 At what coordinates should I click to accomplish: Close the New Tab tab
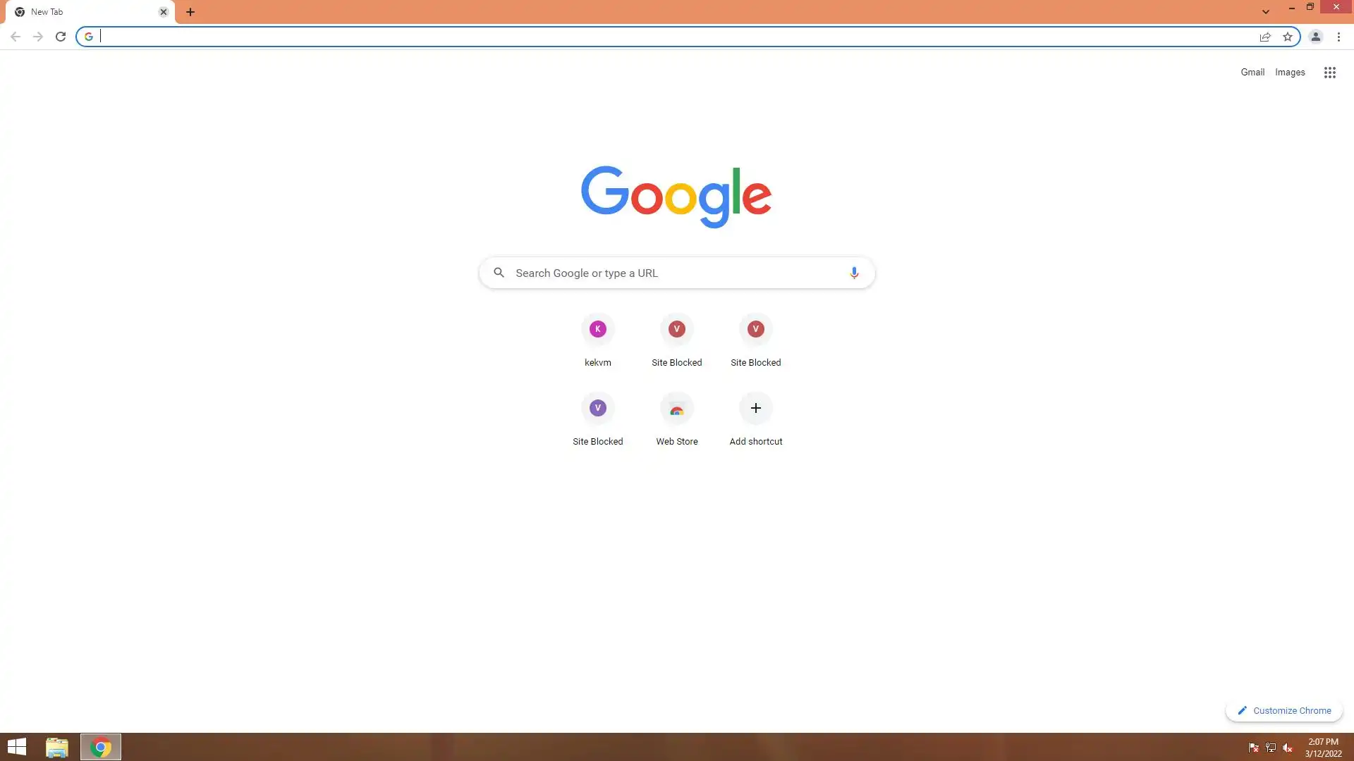164,12
